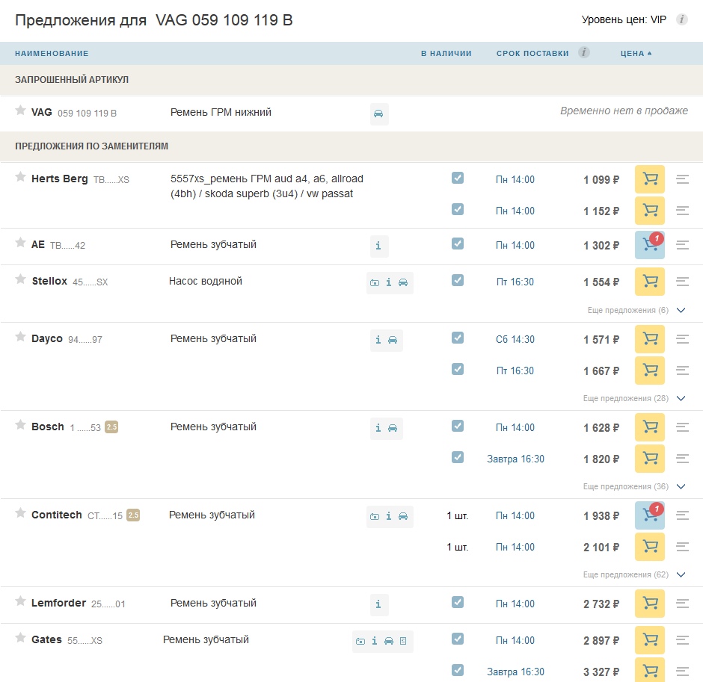Click the blue cart with badge for AE 1 302 ₽
This screenshot has width=703, height=682.
pyautogui.click(x=650, y=245)
